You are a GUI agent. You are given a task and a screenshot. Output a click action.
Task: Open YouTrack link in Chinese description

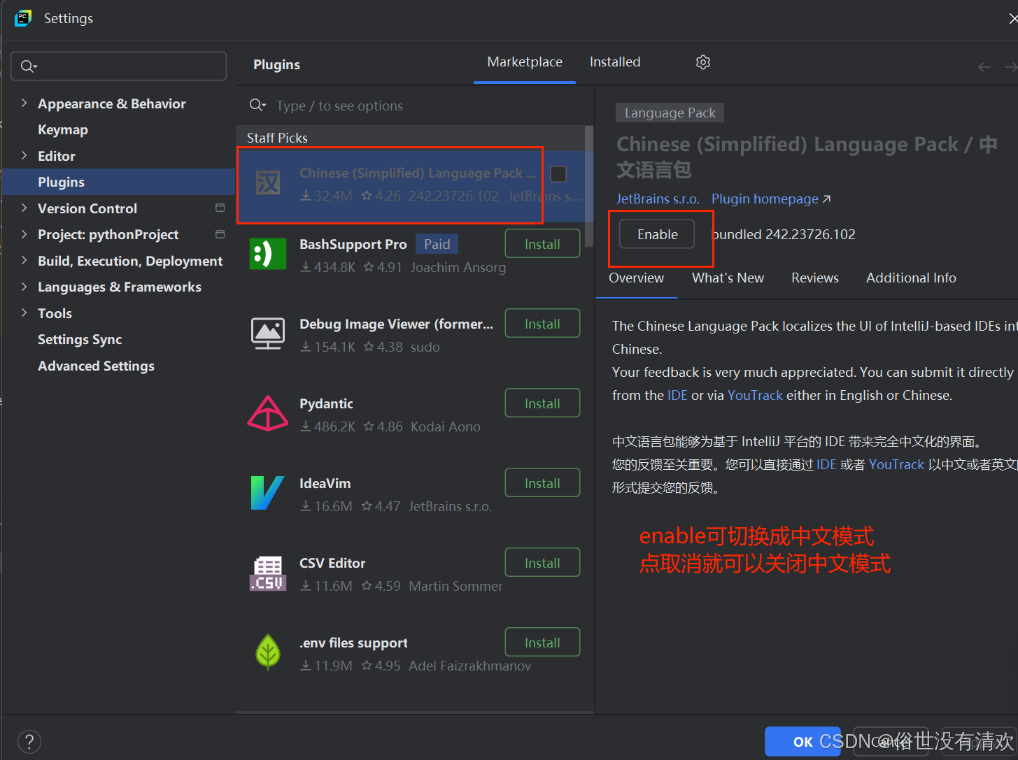tap(896, 464)
